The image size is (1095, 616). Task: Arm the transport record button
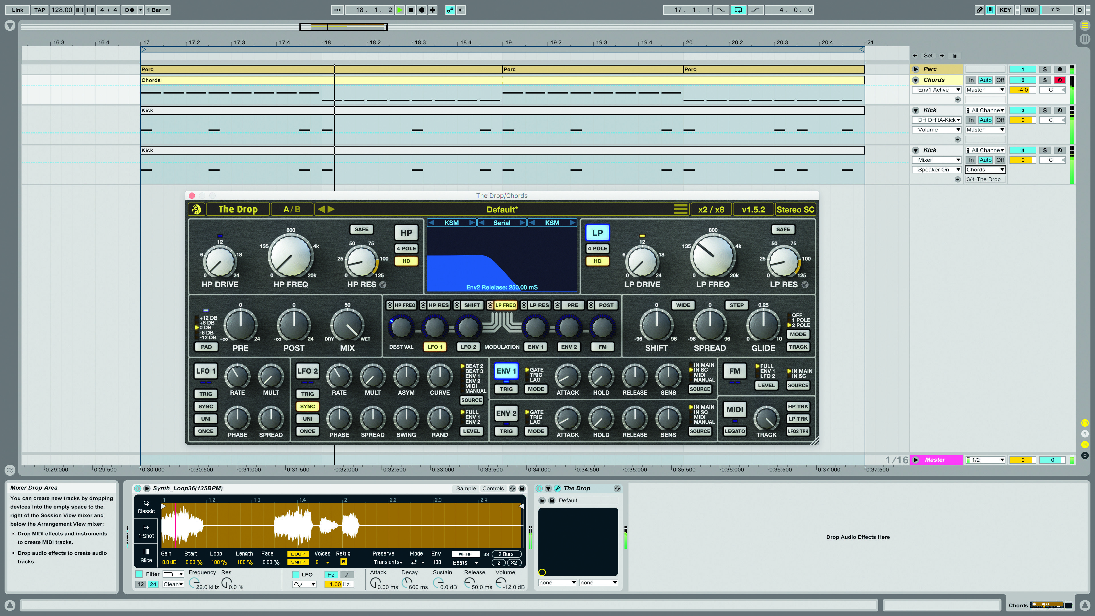pos(422,10)
